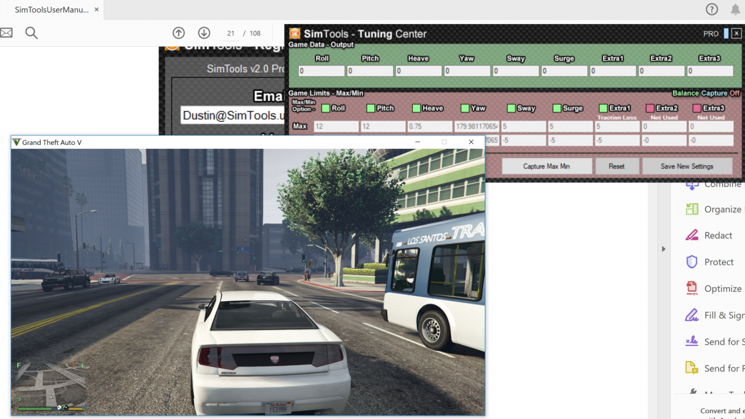Click the Roll game data output field

point(321,71)
